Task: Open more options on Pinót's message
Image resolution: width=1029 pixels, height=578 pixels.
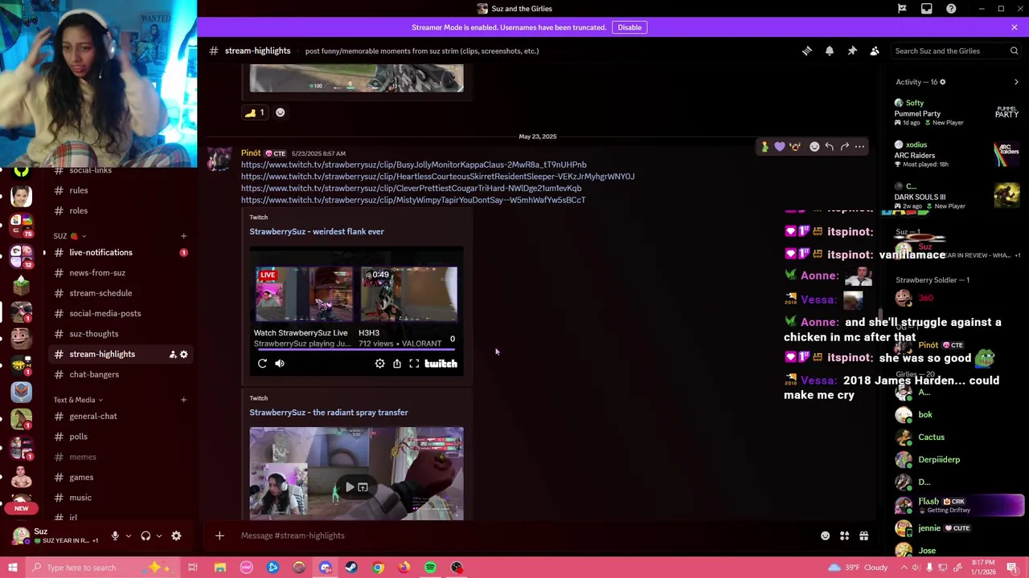Action: (x=859, y=147)
